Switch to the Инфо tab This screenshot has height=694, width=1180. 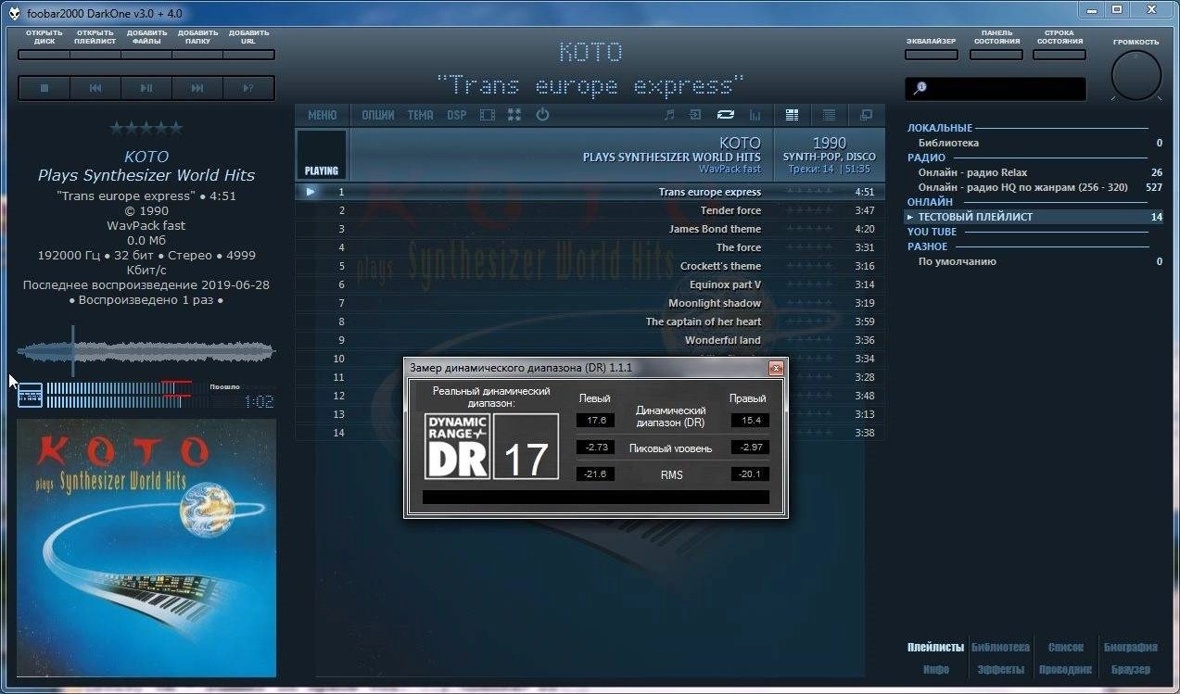coord(936,669)
